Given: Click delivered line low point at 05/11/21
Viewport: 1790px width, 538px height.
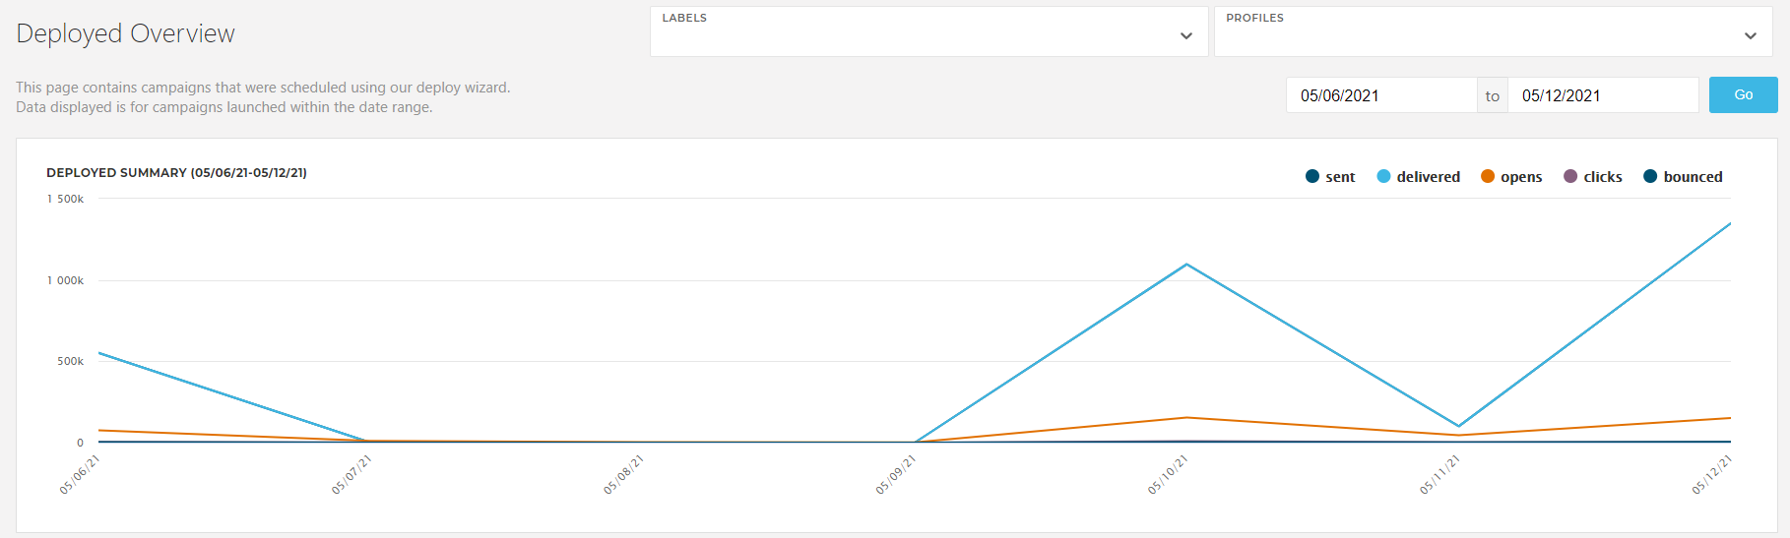Looking at the screenshot, I should tap(1459, 426).
